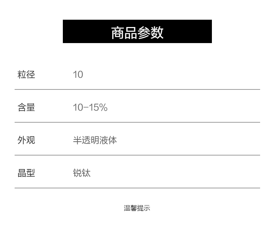The width and height of the screenshot is (274, 230).
Task: Select the 锐钛 crystal type value
Action: [82, 173]
